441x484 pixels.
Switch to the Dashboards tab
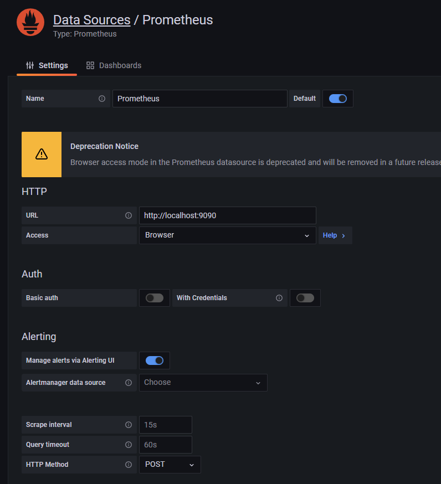tap(114, 65)
